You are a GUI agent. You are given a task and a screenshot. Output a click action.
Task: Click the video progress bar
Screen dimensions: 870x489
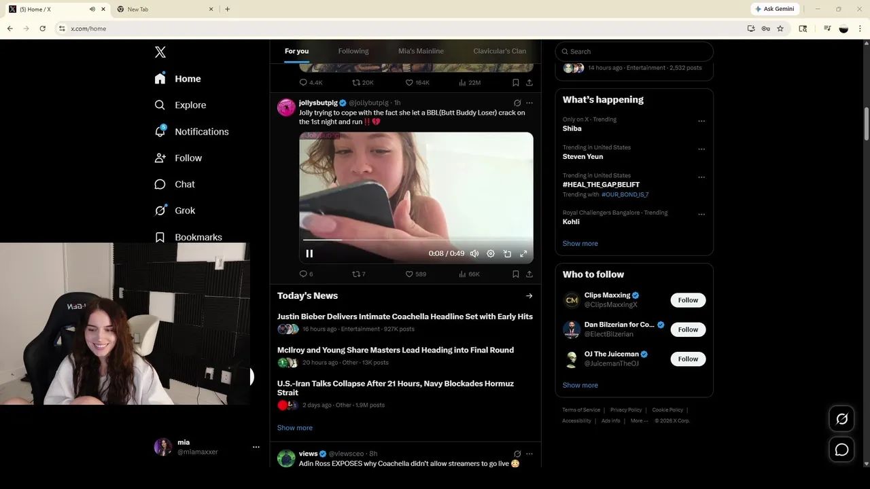pyautogui.click(x=416, y=240)
